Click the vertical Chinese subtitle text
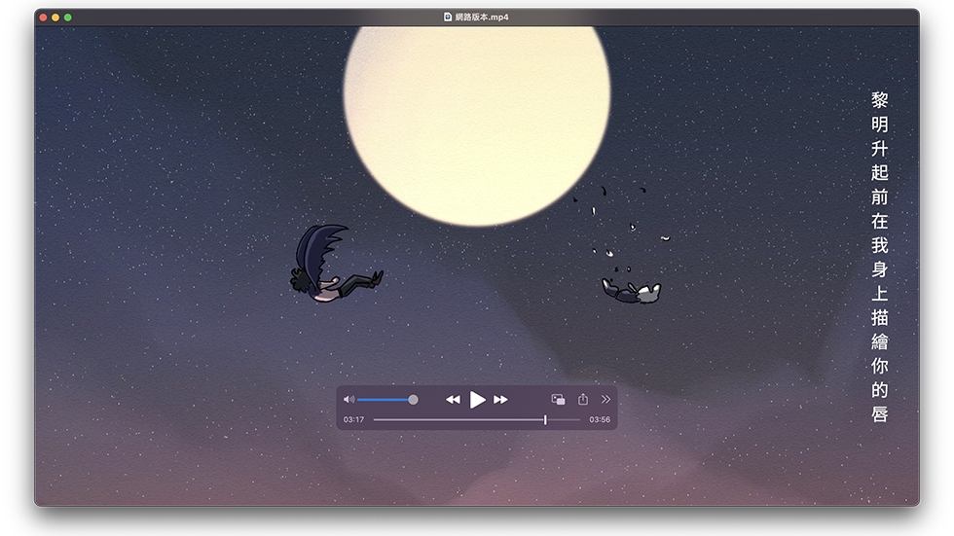 click(879, 258)
